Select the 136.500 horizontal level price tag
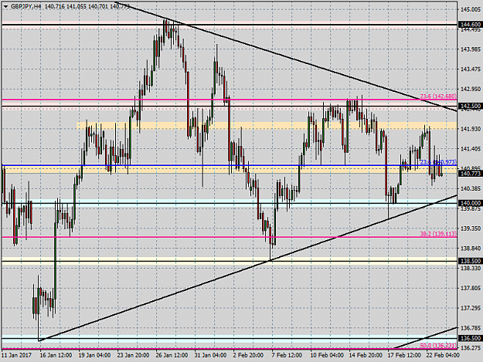483x362 pixels. [470, 338]
